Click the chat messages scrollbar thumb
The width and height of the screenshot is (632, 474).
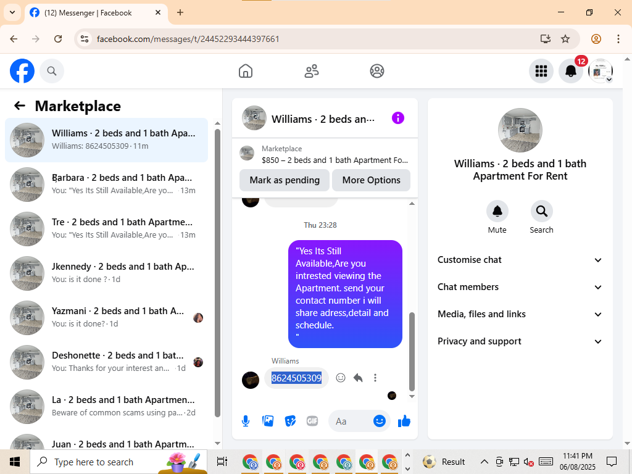412,351
